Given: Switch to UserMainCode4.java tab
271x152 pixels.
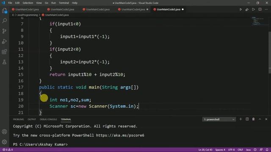Looking at the screenshot, I should (x=133, y=9).
